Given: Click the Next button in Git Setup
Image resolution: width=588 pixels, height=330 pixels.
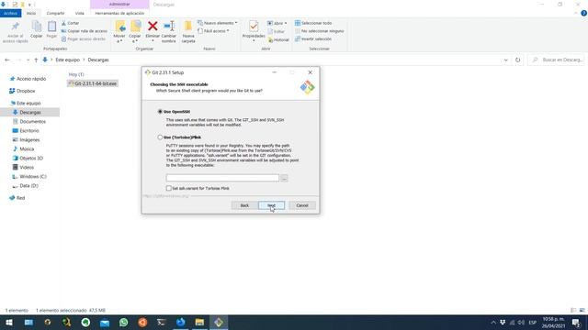Looking at the screenshot, I should click(x=272, y=205).
